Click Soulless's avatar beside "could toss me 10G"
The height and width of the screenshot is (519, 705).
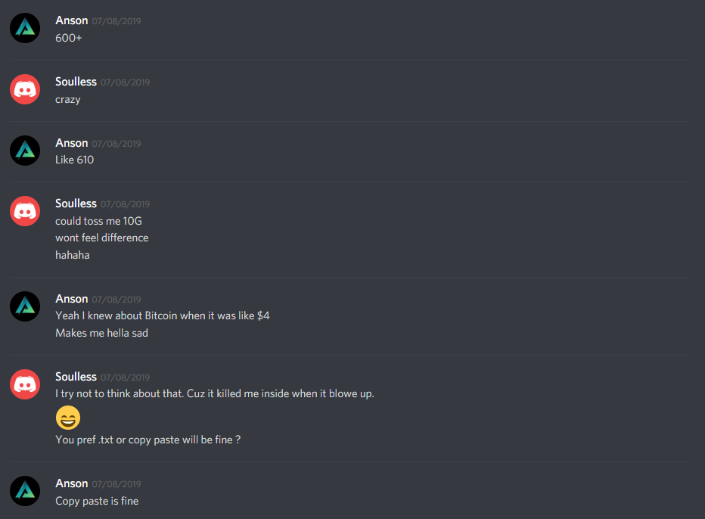25,211
